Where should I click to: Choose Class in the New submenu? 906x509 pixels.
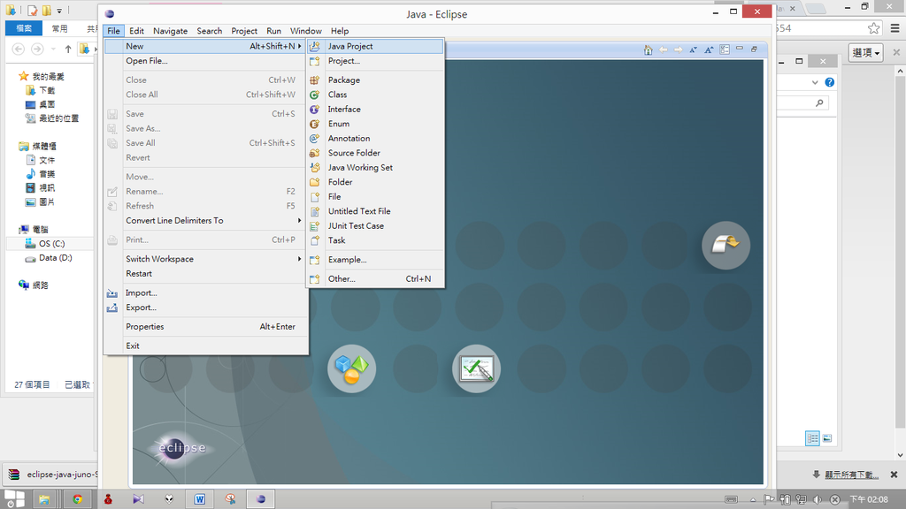tap(337, 95)
